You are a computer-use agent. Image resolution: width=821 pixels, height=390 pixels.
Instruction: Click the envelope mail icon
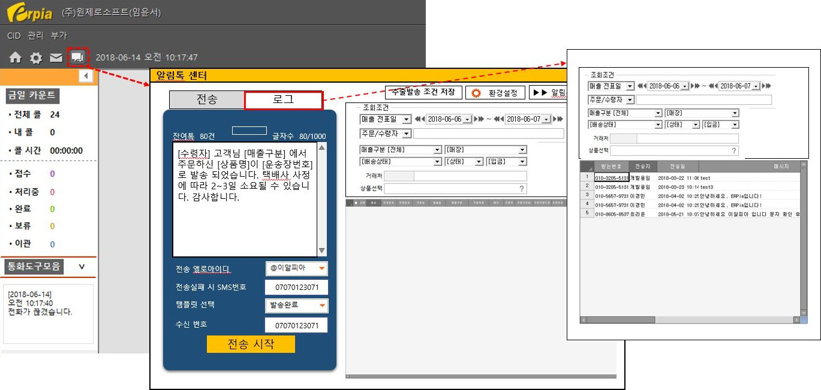point(56,58)
